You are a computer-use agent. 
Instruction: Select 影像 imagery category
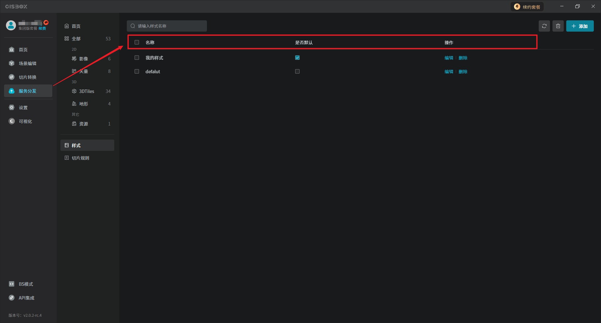[83, 59]
